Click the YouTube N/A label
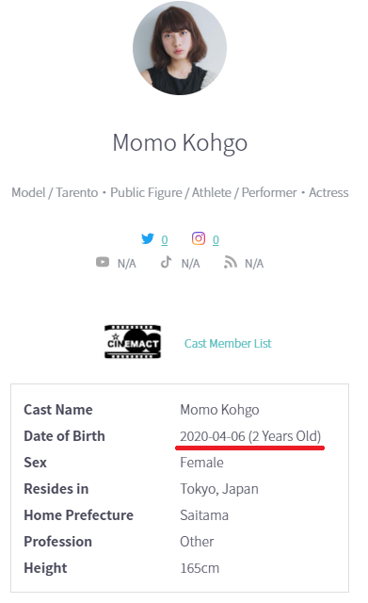 [127, 264]
